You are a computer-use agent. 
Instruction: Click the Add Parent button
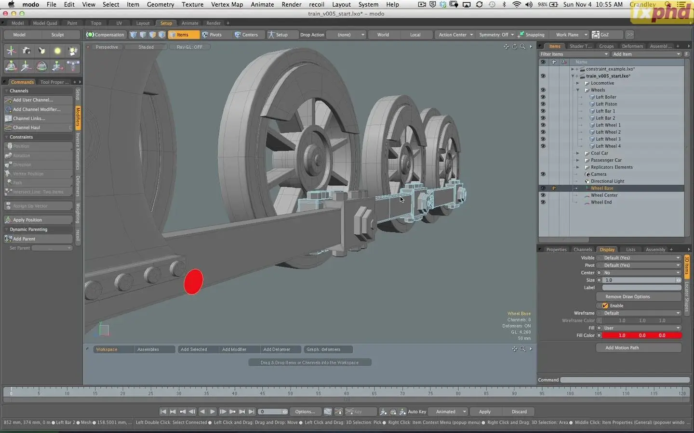click(x=38, y=239)
